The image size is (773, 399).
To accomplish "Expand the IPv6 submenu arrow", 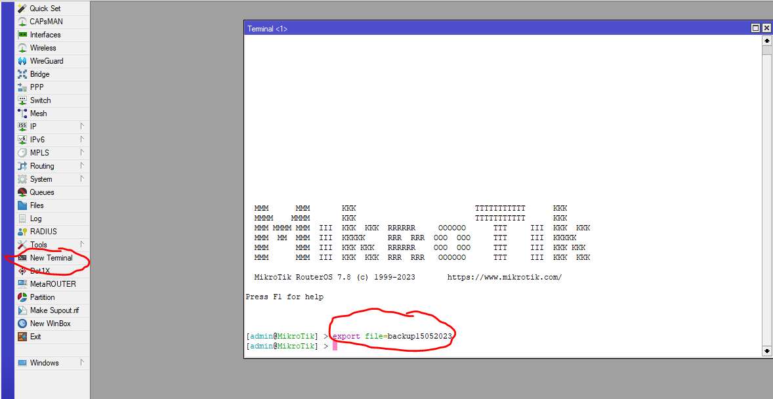I will tap(82, 140).
